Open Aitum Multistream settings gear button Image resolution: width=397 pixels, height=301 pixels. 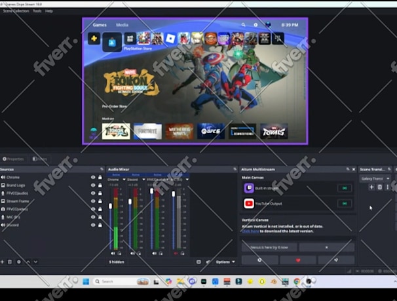click(259, 260)
